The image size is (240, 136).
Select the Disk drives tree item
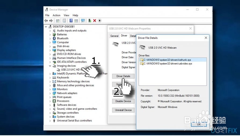63,46
